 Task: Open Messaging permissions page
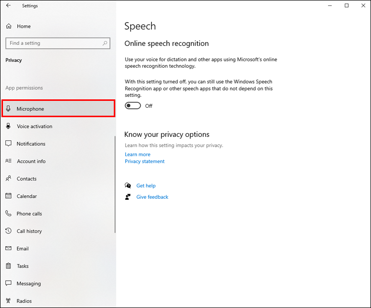coord(29,284)
